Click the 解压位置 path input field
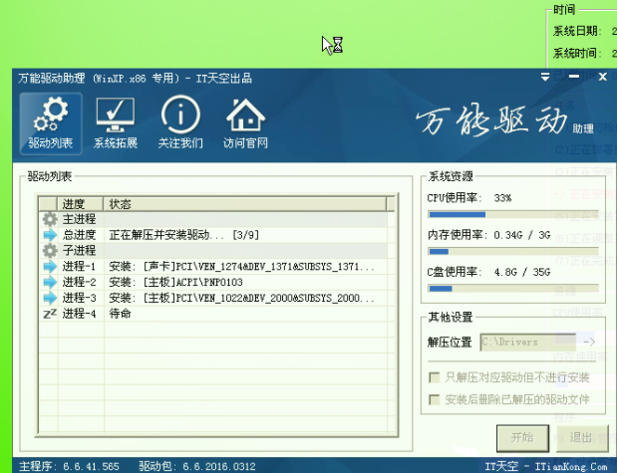This screenshot has width=617, height=473. pyautogui.click(x=528, y=342)
